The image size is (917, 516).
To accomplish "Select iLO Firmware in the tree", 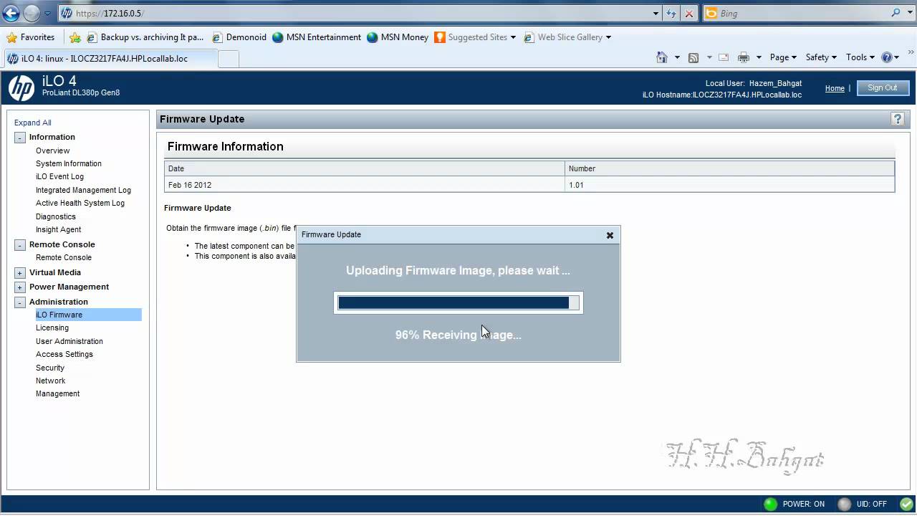I will tap(88, 315).
